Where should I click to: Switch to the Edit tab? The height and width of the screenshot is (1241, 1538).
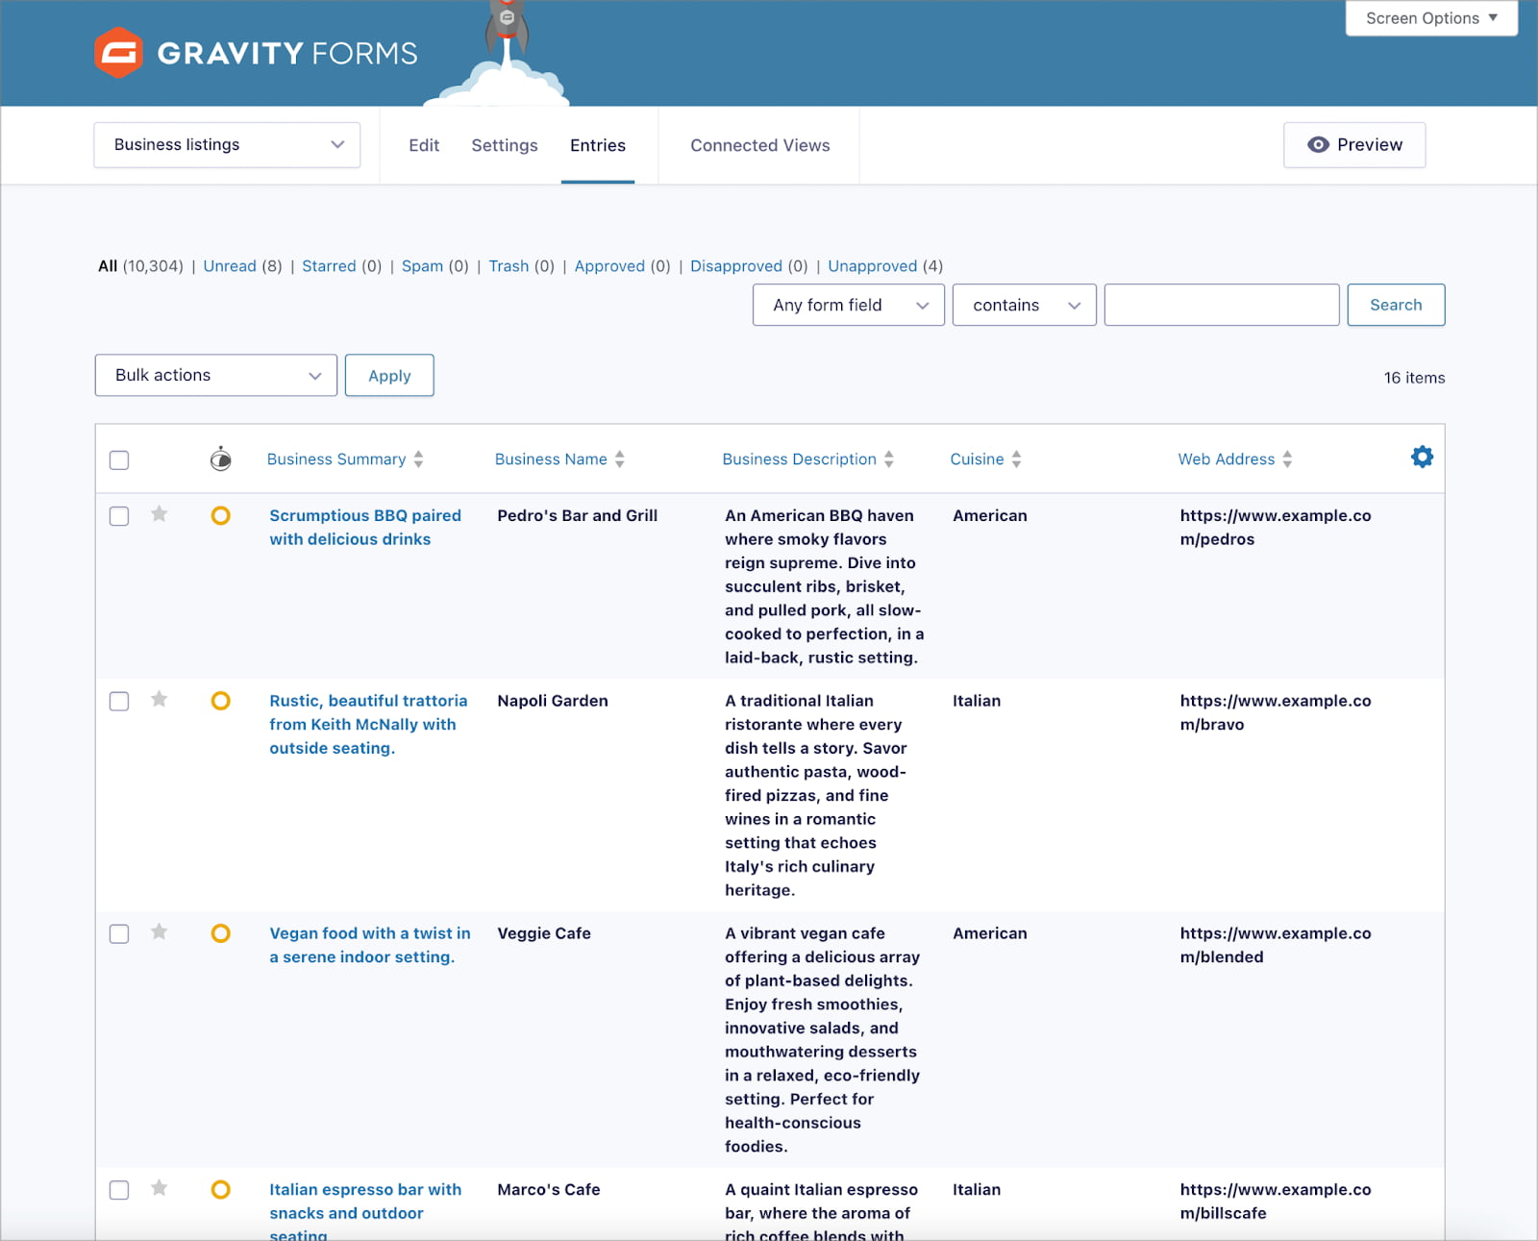[x=424, y=145]
